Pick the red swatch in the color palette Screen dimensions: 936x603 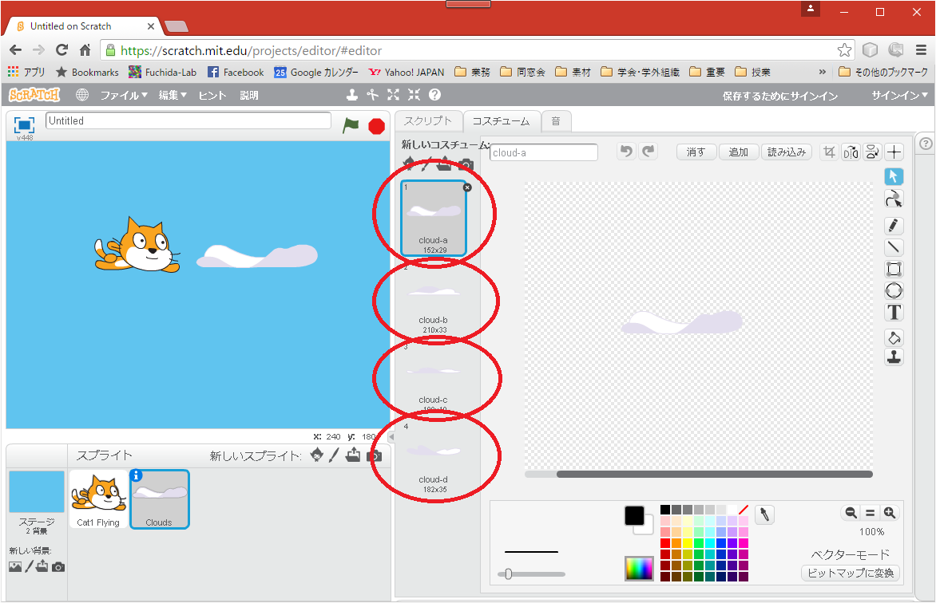pos(665,543)
